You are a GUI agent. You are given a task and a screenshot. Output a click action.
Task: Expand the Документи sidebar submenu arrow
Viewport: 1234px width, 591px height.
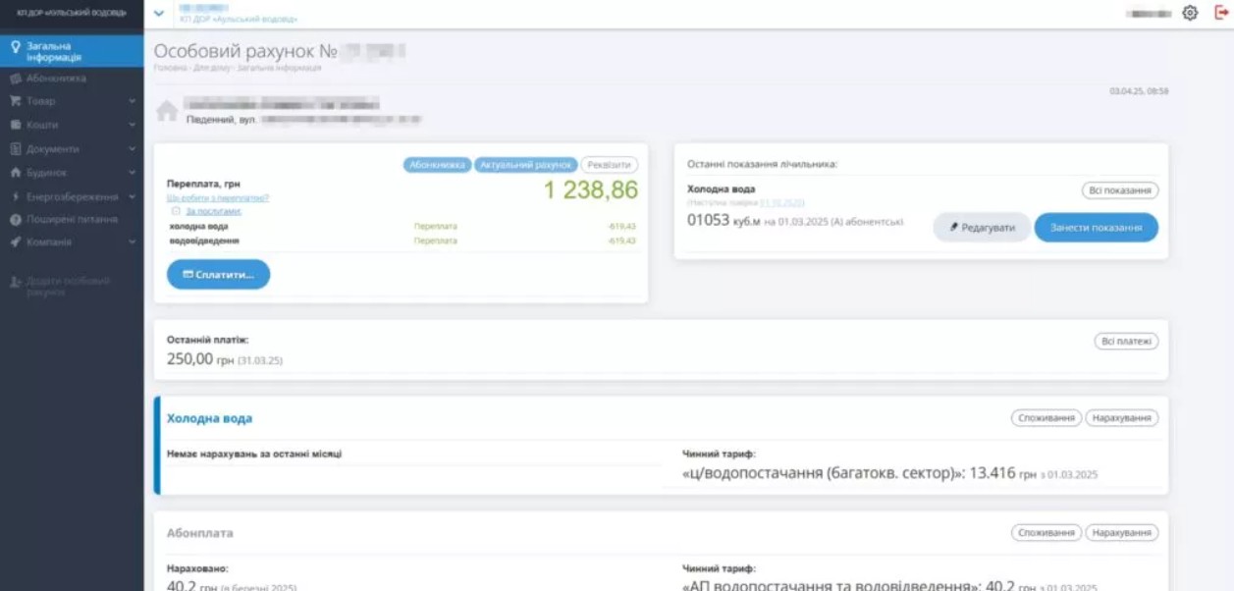[132, 149]
